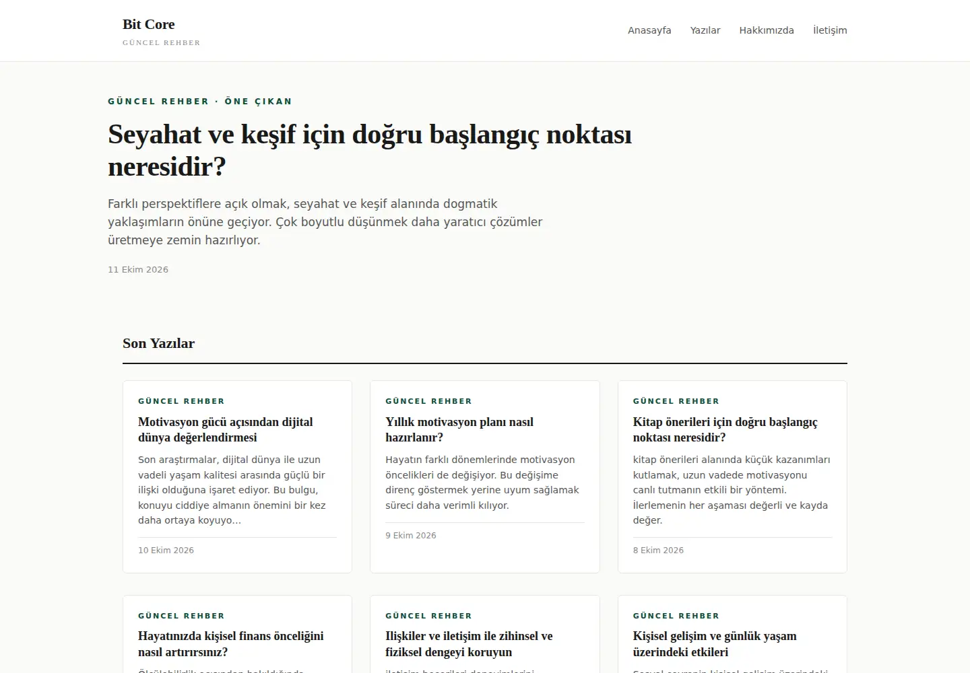The height and width of the screenshot is (673, 970).
Task: Open the Bit Core site logo
Action: [x=148, y=24]
